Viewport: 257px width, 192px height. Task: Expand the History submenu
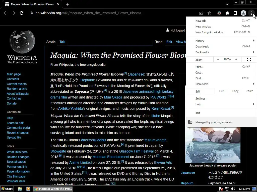click(221, 41)
